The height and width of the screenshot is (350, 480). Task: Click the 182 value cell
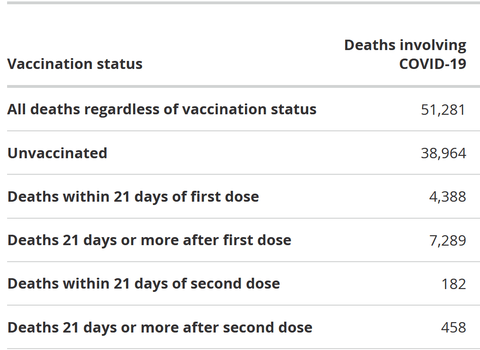(454, 284)
